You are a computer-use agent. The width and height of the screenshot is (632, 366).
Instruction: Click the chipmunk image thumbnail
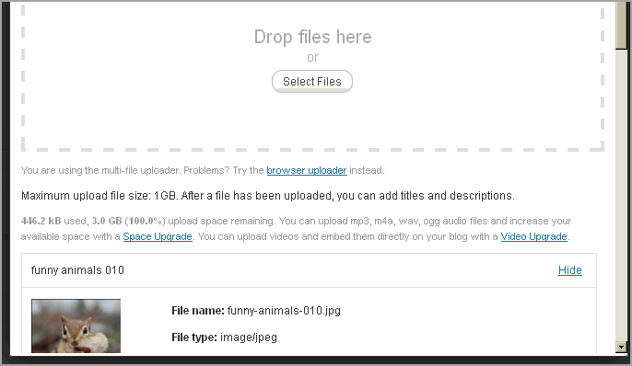(x=76, y=326)
